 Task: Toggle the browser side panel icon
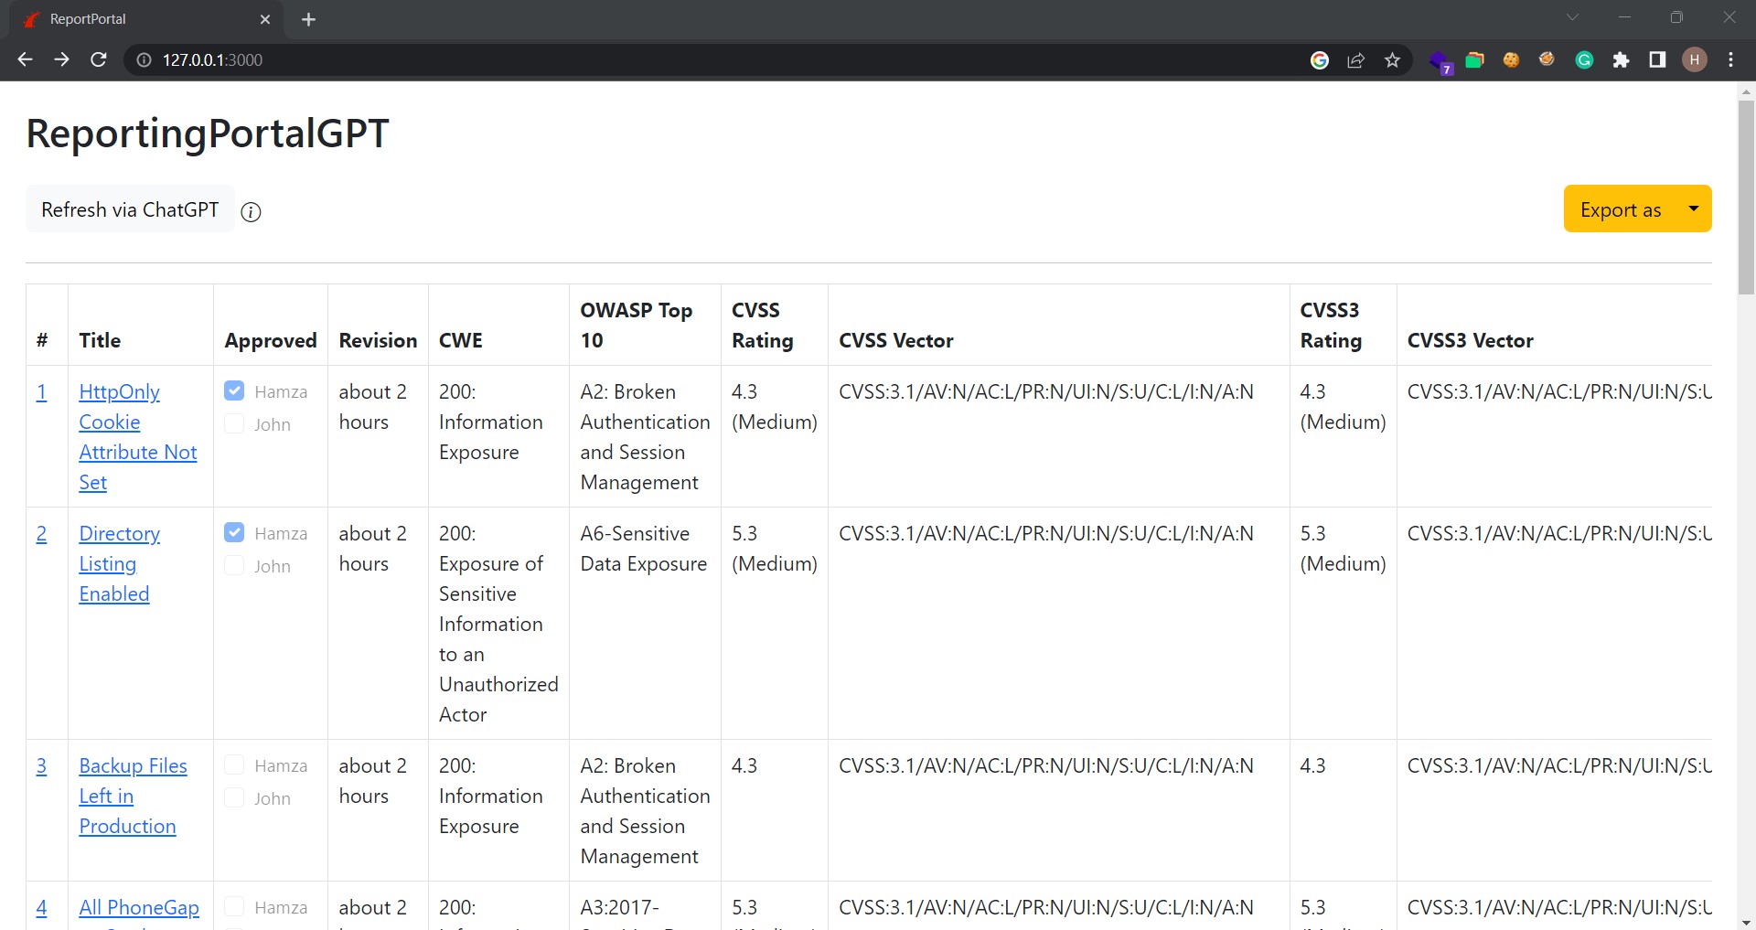point(1657,59)
